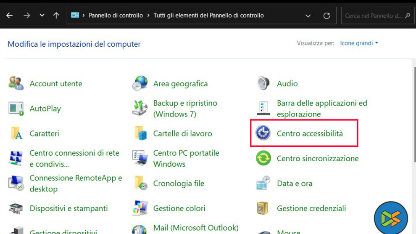Viewport: 416px width, 234px height.
Task: Open the Audio speaker icon
Action: point(263,83)
